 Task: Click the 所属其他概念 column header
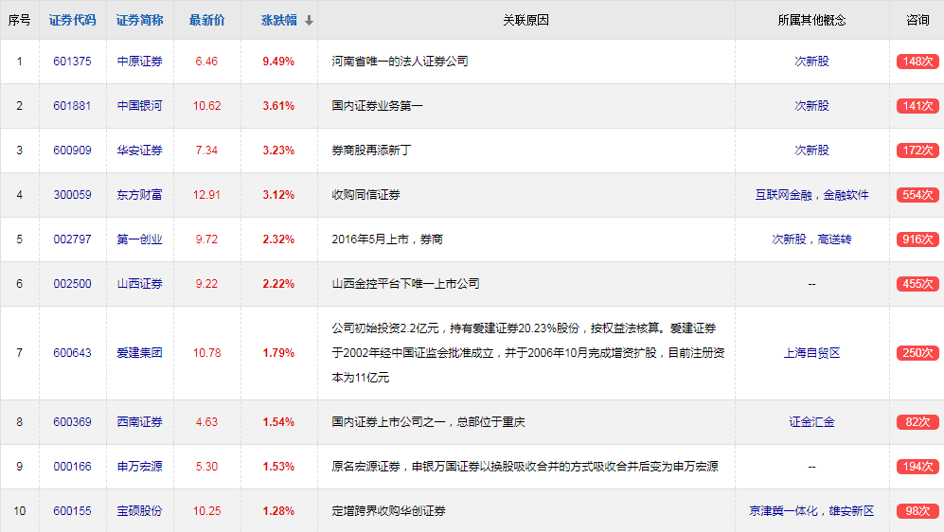811,20
